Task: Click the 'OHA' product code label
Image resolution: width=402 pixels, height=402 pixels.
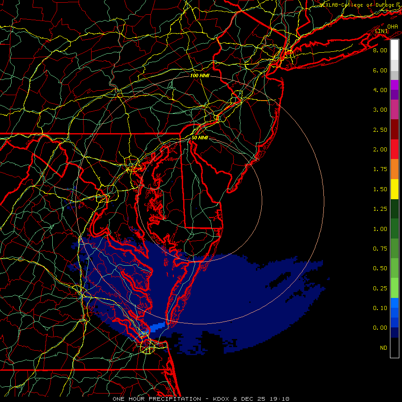Action: [x=393, y=27]
